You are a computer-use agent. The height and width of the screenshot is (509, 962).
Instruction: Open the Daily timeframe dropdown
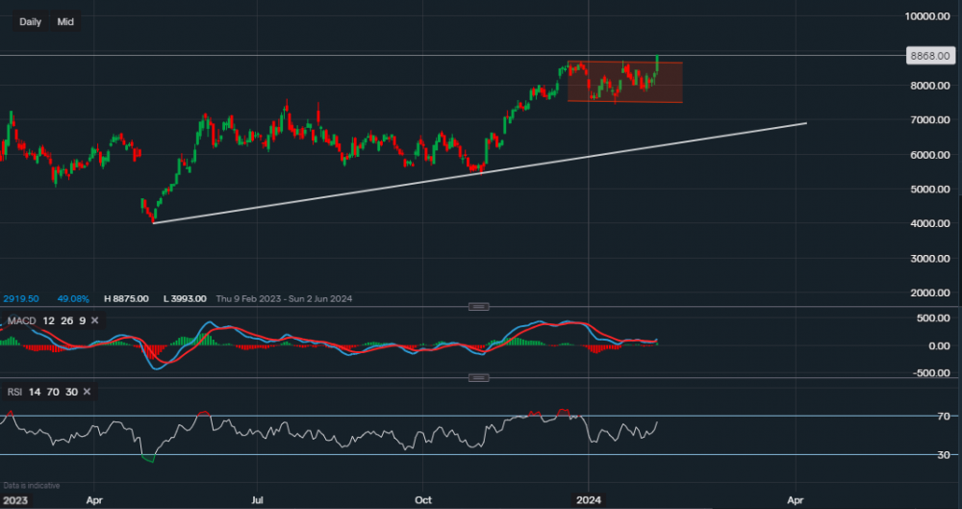[x=30, y=21]
